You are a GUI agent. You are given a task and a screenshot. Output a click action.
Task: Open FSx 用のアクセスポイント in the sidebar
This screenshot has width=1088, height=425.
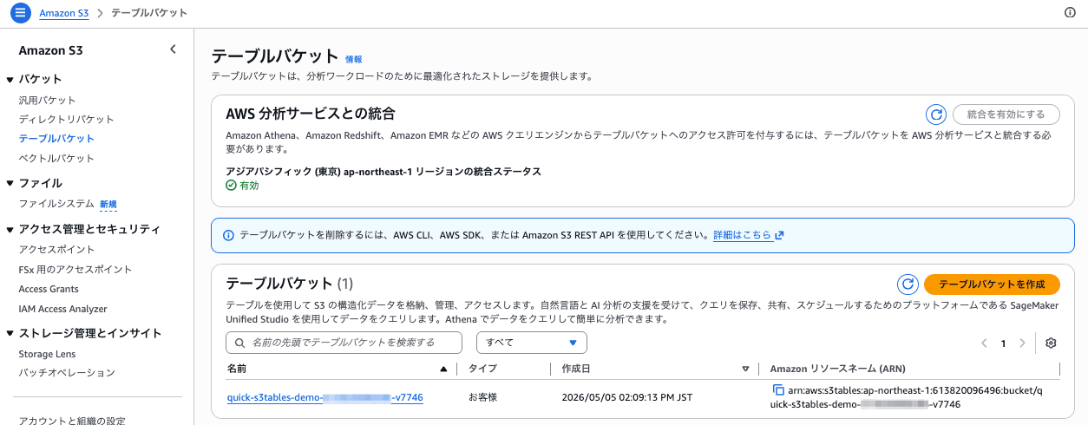tap(75, 269)
